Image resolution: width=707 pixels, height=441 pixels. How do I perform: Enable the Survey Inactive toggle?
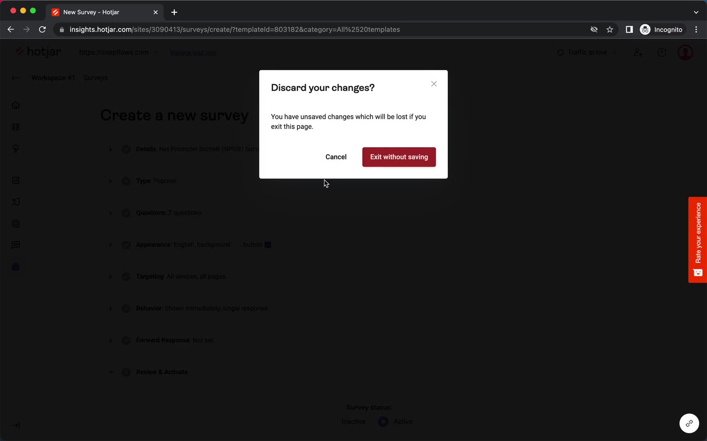pyautogui.click(x=383, y=422)
